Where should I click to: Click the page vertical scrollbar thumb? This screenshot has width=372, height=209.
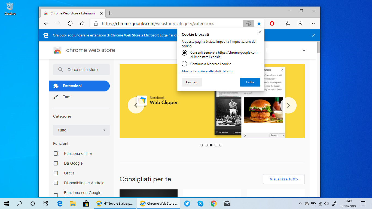click(318, 48)
